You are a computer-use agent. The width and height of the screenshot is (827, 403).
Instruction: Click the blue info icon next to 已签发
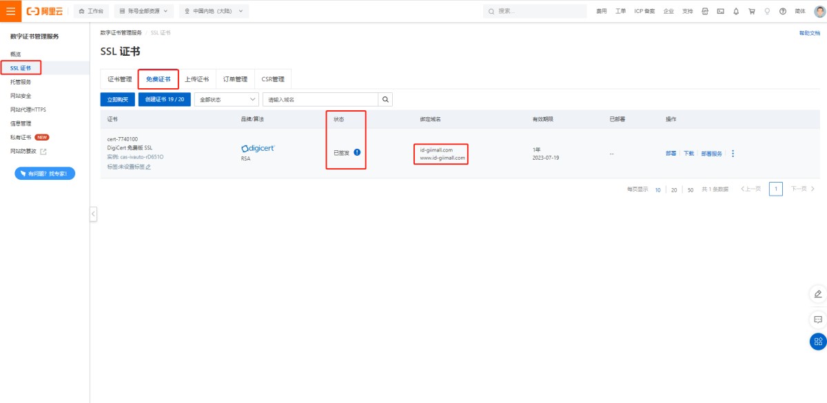coord(357,152)
